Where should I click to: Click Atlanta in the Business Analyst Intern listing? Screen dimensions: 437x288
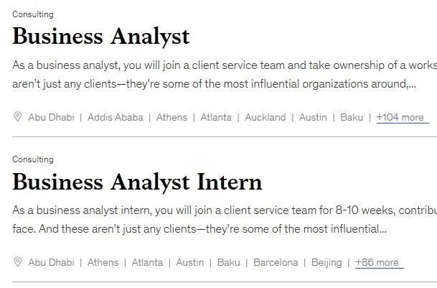pos(147,263)
